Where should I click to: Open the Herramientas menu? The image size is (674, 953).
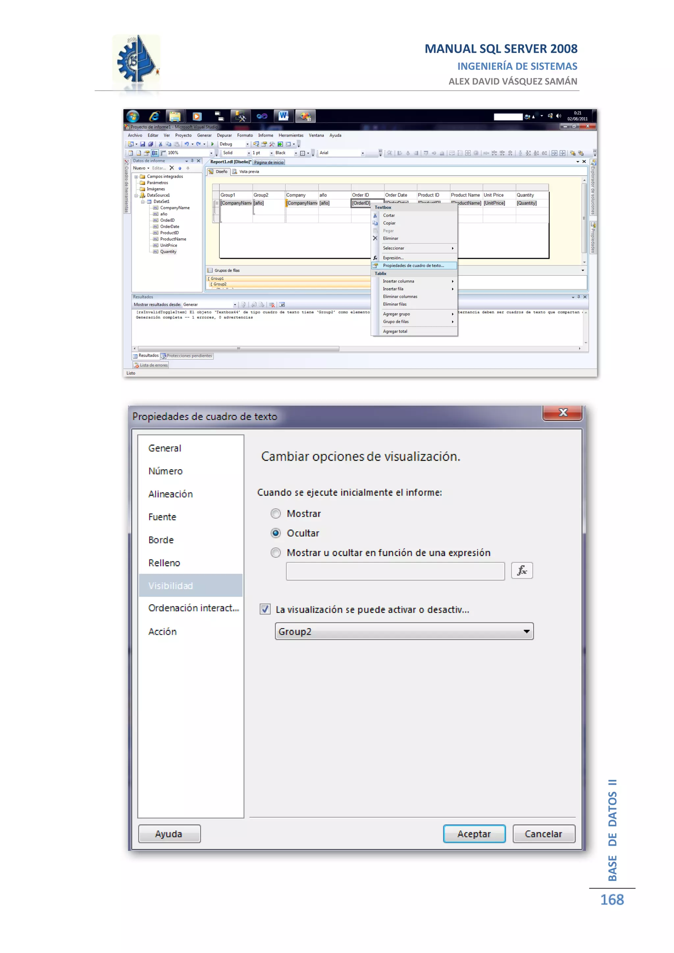pos(291,135)
